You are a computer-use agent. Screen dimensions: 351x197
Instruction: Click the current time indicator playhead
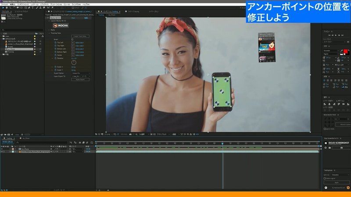tap(222, 144)
